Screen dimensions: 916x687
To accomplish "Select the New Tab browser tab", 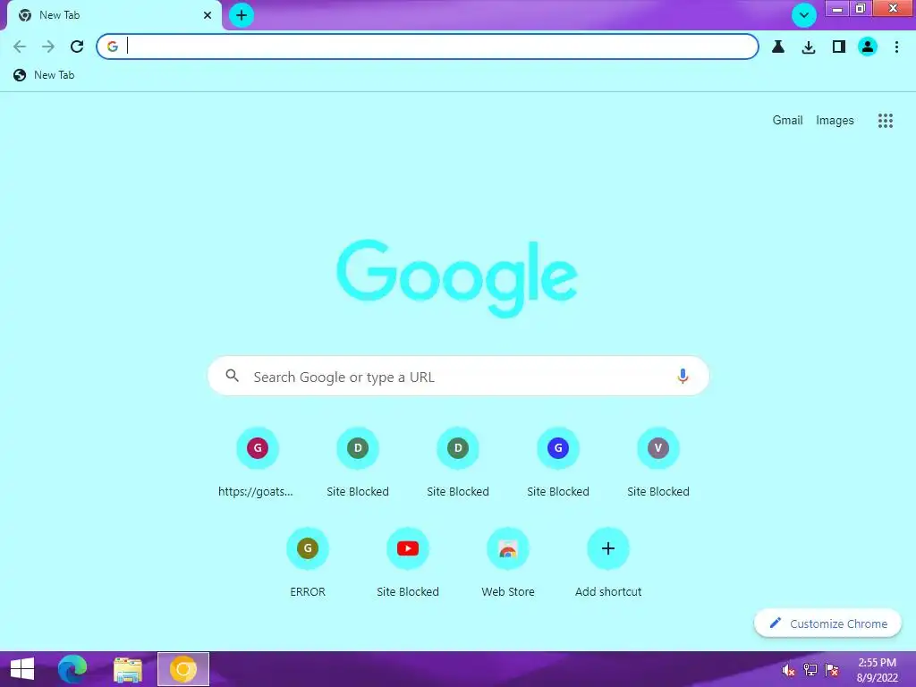I will 114,15.
